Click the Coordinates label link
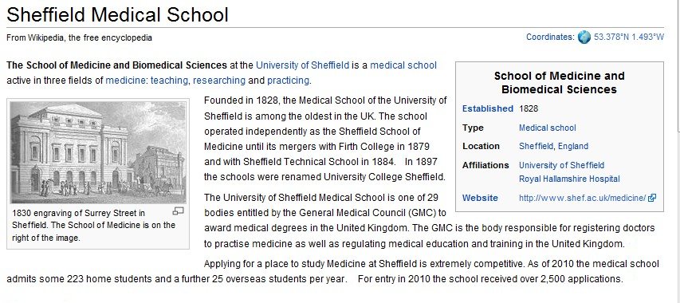 click(x=550, y=37)
